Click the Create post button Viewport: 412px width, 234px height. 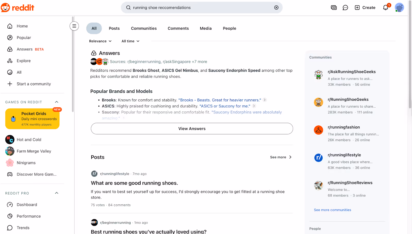(365, 7)
